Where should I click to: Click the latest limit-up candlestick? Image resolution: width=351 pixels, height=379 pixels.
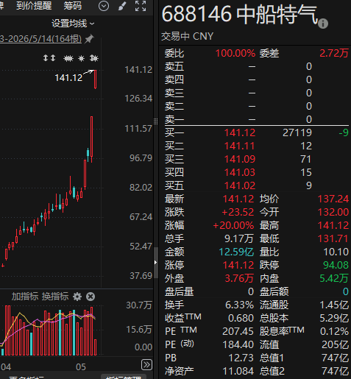coord(95,79)
